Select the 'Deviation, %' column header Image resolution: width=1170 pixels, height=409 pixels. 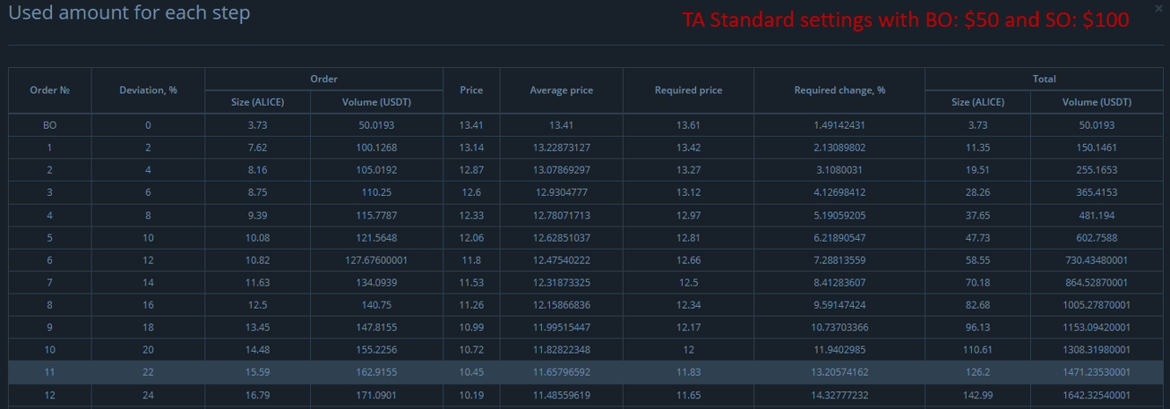coord(148,90)
